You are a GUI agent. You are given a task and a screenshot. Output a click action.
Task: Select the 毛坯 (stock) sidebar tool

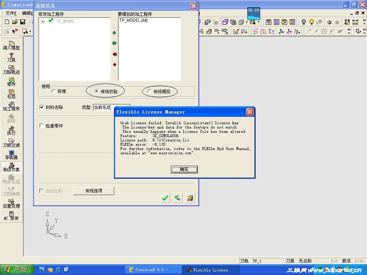11,94
